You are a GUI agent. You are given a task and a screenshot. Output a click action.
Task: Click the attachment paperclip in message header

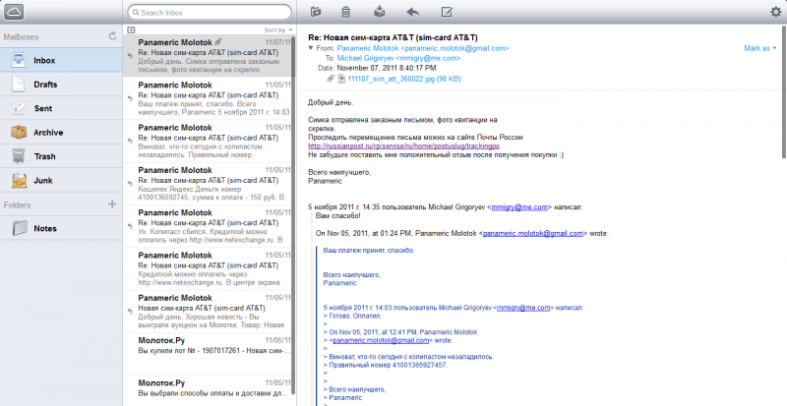pyautogui.click(x=331, y=79)
